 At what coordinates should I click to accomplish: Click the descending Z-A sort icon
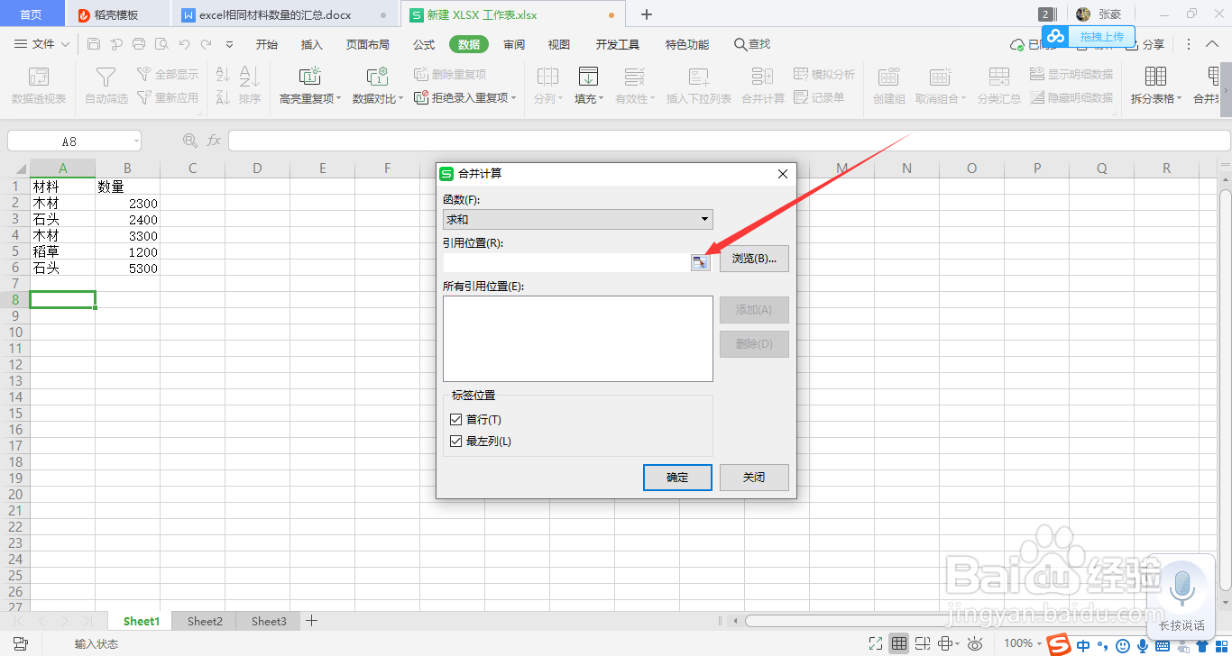coord(223,98)
